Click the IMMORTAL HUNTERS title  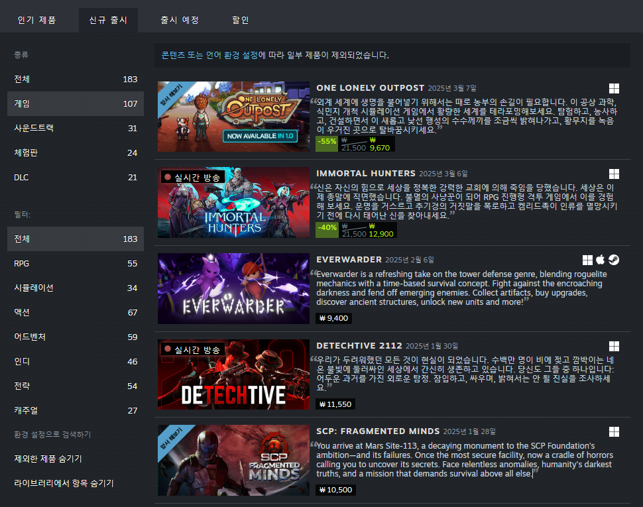(x=366, y=174)
